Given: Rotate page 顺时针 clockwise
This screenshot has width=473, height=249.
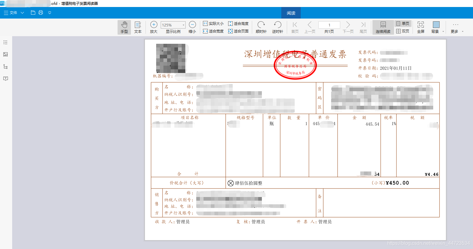Looking at the screenshot, I should point(261,27).
